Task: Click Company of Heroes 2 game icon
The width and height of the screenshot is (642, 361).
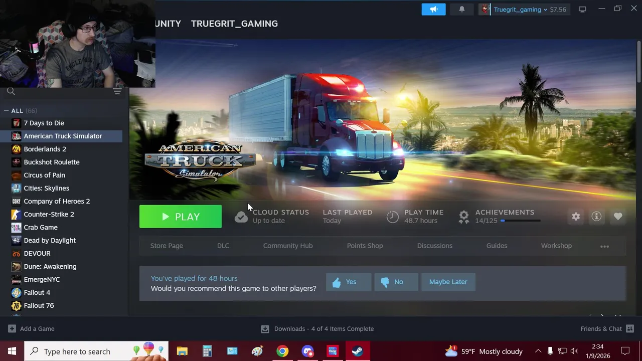Action: point(17,201)
